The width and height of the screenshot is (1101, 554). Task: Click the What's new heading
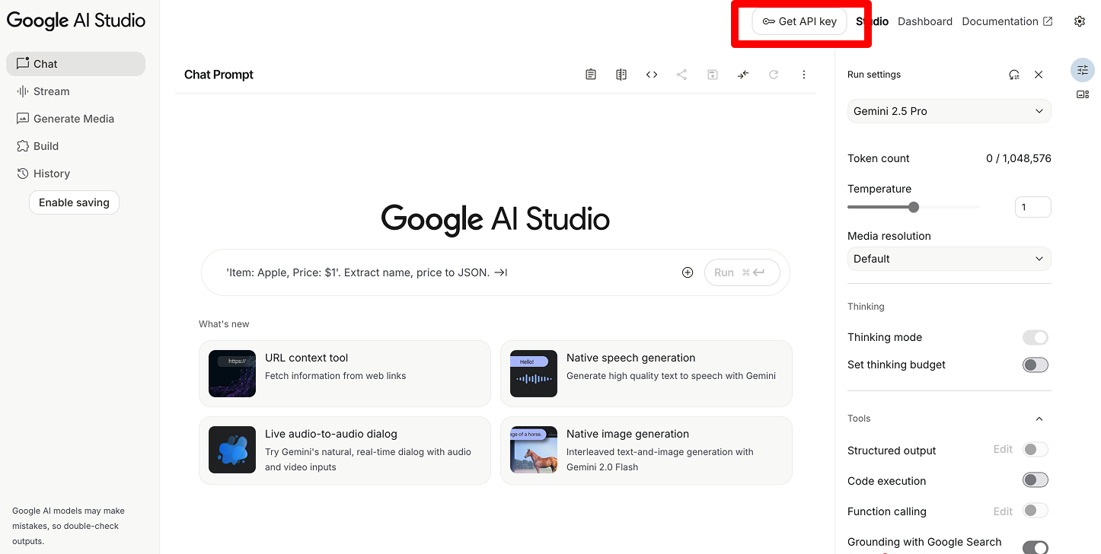click(224, 324)
